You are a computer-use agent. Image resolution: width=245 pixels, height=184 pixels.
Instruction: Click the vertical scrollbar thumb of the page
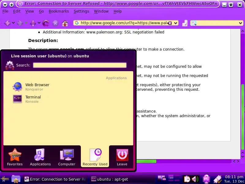pyautogui.click(x=243, y=117)
